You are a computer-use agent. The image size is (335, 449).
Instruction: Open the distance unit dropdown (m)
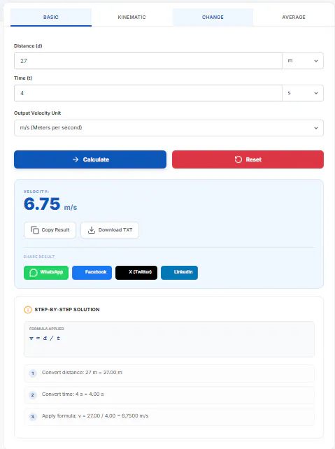[303, 61]
